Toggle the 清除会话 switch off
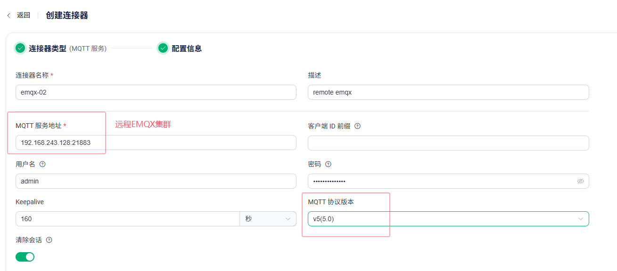The width and height of the screenshot is (617, 271). [x=25, y=257]
